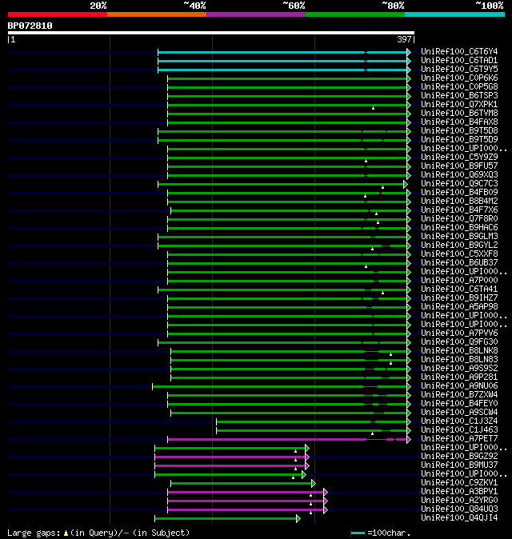Image resolution: width=512 pixels, height=539 pixels.
Task: Click the purple ~60% identity legend segment
Action: coord(256,14)
